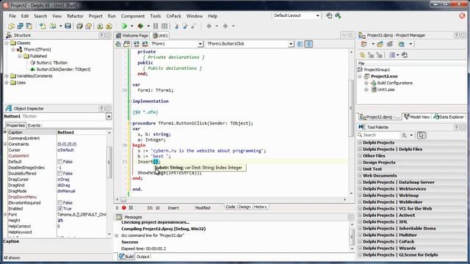The height and width of the screenshot is (264, 470).
Task: Click save desktop layout icon
Action: point(329,15)
